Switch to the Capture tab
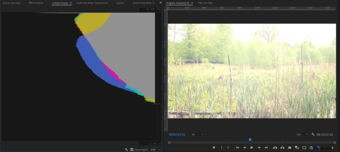The width and height of the screenshot is (340, 152). pos(120,3)
